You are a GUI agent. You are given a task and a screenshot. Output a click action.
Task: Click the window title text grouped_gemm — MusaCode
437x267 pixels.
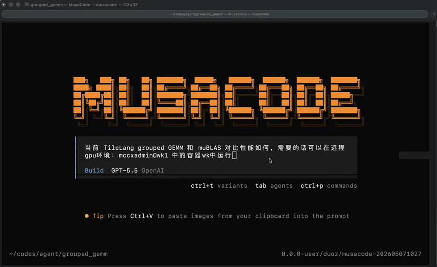[x=84, y=4]
